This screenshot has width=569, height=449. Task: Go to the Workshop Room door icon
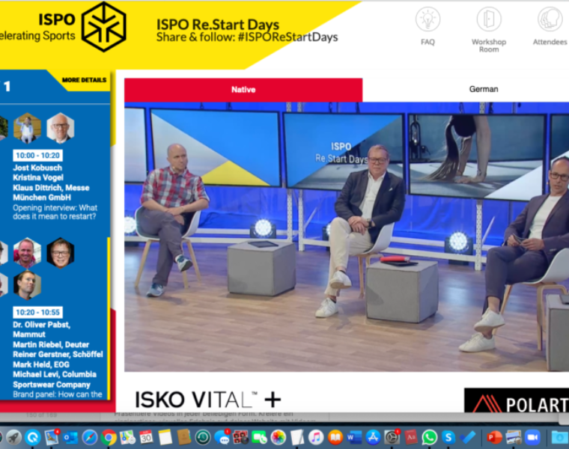point(489,19)
